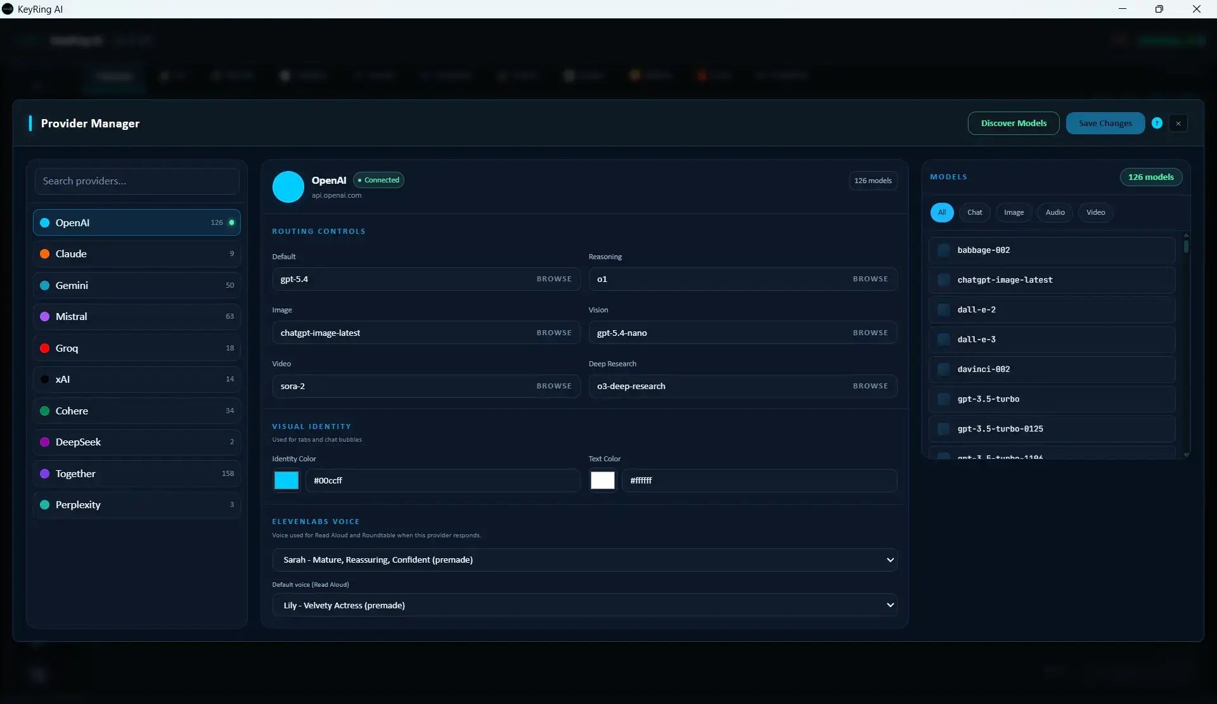This screenshot has height=704, width=1217.
Task: Select the Groq provider row
Action: pyautogui.click(x=137, y=348)
